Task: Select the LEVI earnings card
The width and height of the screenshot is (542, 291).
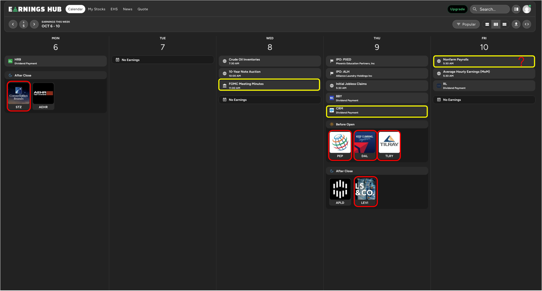Action: point(365,192)
